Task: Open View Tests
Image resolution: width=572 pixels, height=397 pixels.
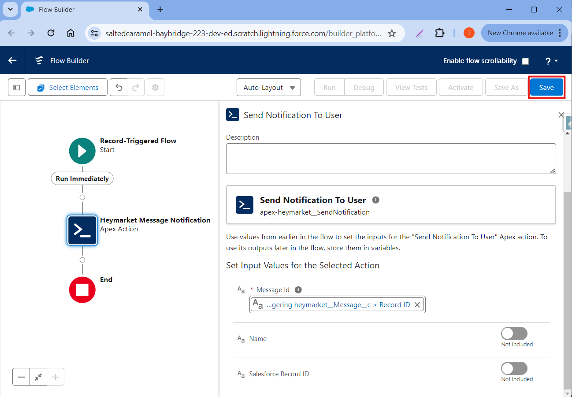Action: coord(411,87)
